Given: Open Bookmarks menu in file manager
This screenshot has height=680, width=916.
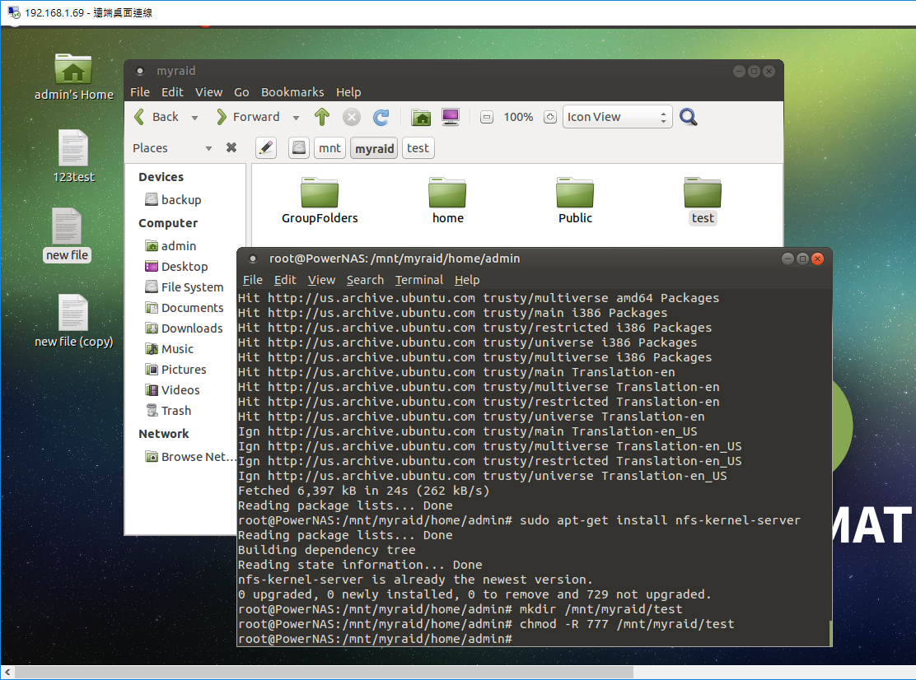Looking at the screenshot, I should 292,92.
